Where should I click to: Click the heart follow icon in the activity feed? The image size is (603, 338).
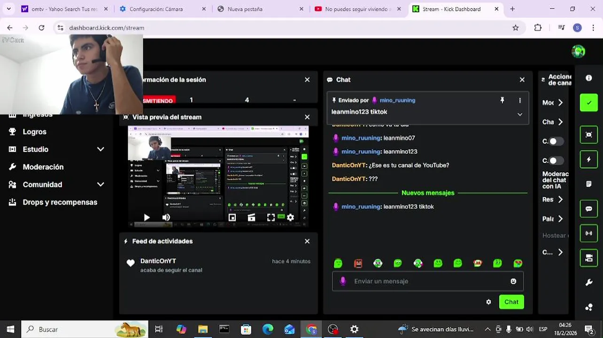point(131,263)
